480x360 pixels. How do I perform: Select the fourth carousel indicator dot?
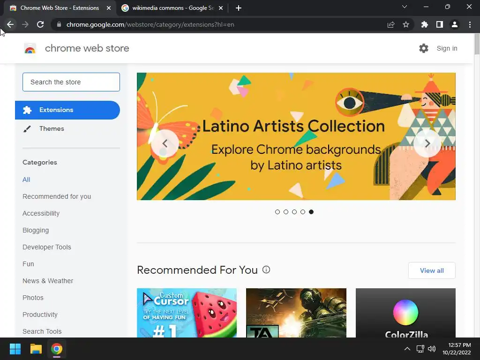pos(303,212)
